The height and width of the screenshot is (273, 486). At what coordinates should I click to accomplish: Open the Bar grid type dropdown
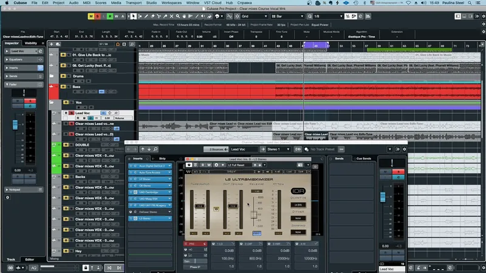(x=287, y=16)
